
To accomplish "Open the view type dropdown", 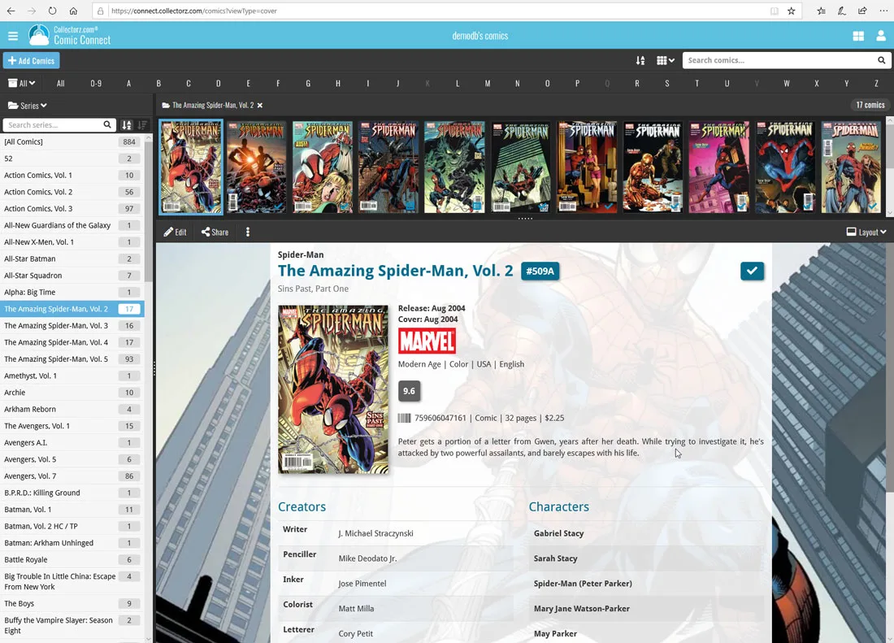I will (x=666, y=60).
